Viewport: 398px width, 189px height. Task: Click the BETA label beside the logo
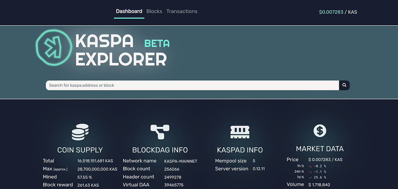pyautogui.click(x=157, y=44)
